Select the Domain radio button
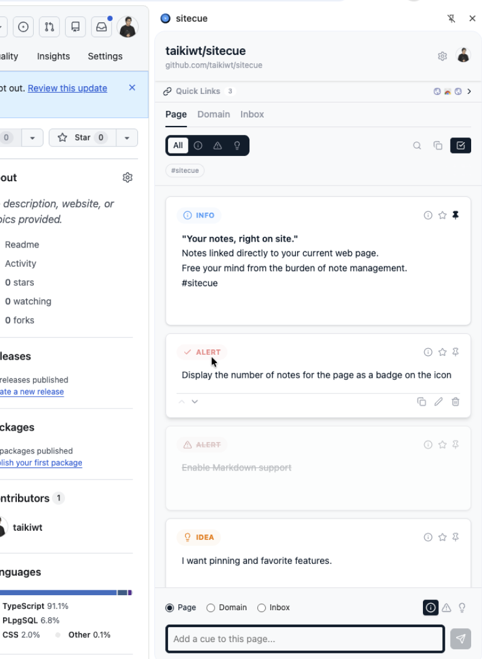The width and height of the screenshot is (482, 659). [211, 608]
